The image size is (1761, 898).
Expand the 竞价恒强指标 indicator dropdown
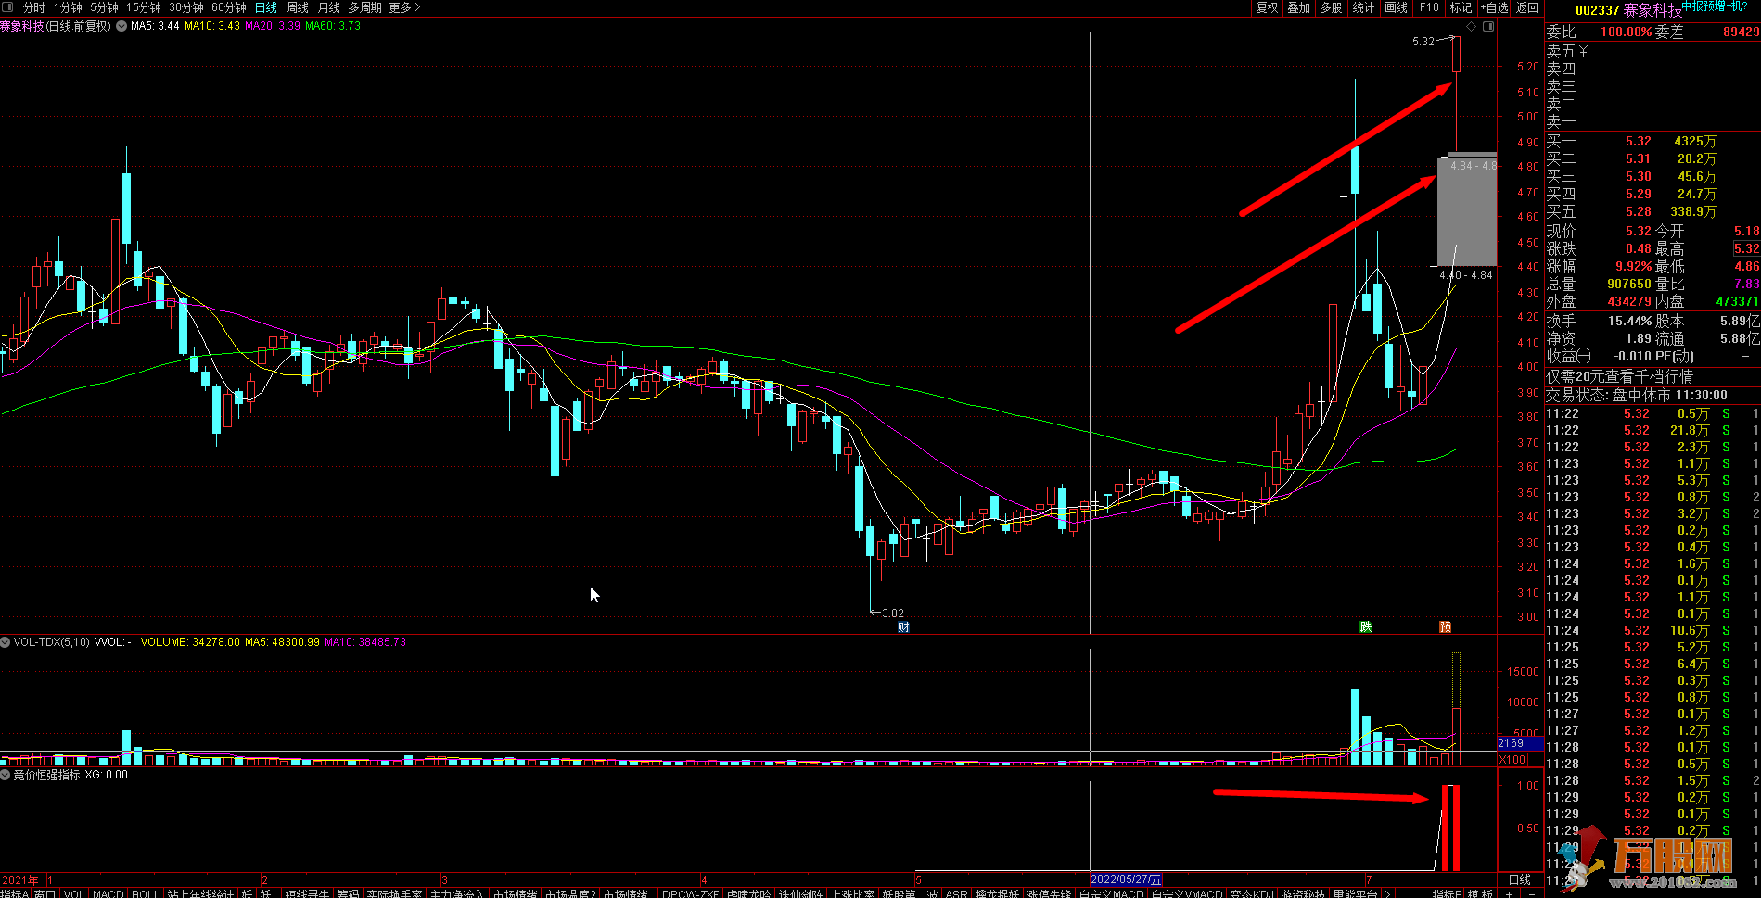coord(6,774)
